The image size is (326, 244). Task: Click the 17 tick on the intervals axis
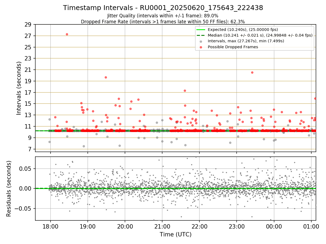[28, 92]
